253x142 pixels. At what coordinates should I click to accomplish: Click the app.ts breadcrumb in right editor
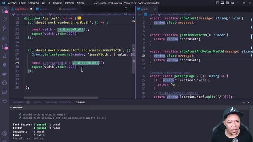(x=150, y=15)
